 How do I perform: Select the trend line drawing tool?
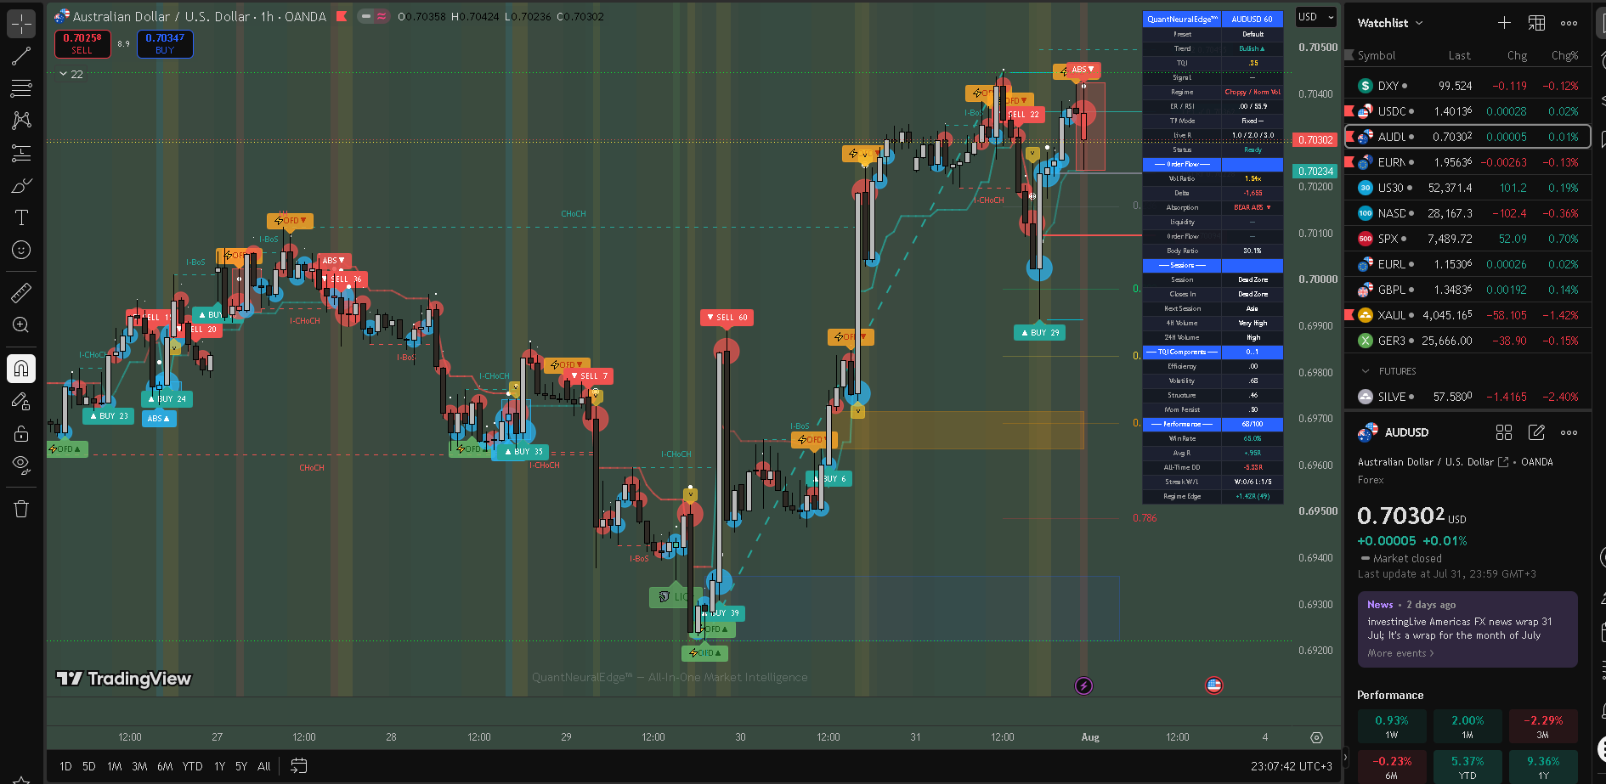[x=21, y=56]
